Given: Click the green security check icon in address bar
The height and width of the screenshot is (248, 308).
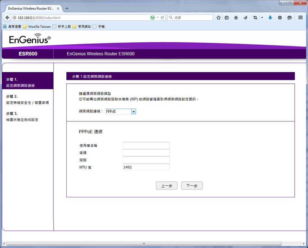Looking at the screenshot, I should tap(152, 18).
